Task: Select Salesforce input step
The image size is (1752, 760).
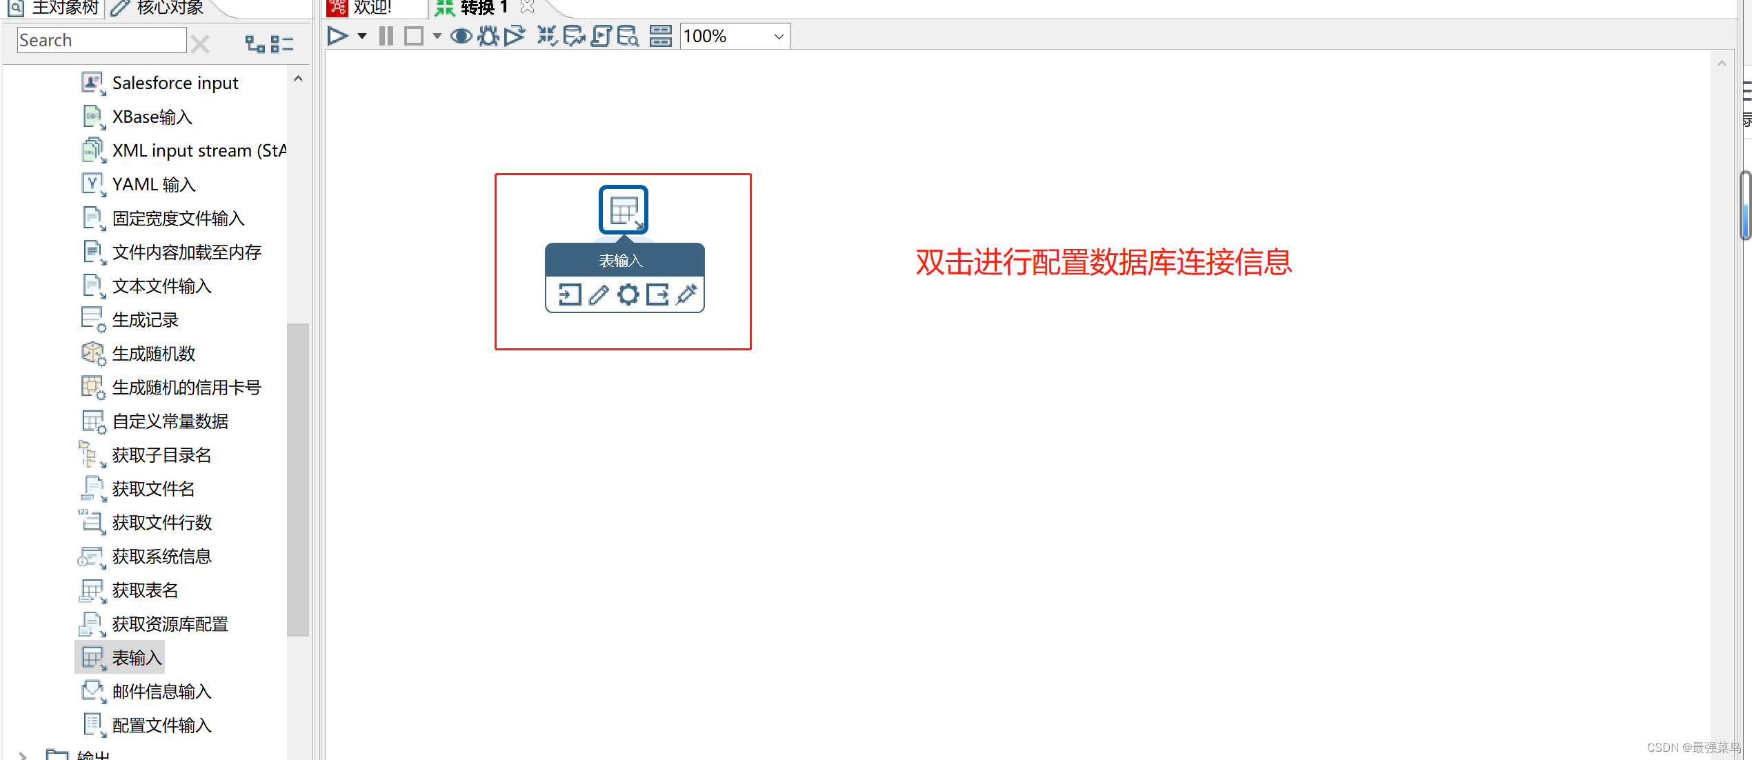Action: 175,83
